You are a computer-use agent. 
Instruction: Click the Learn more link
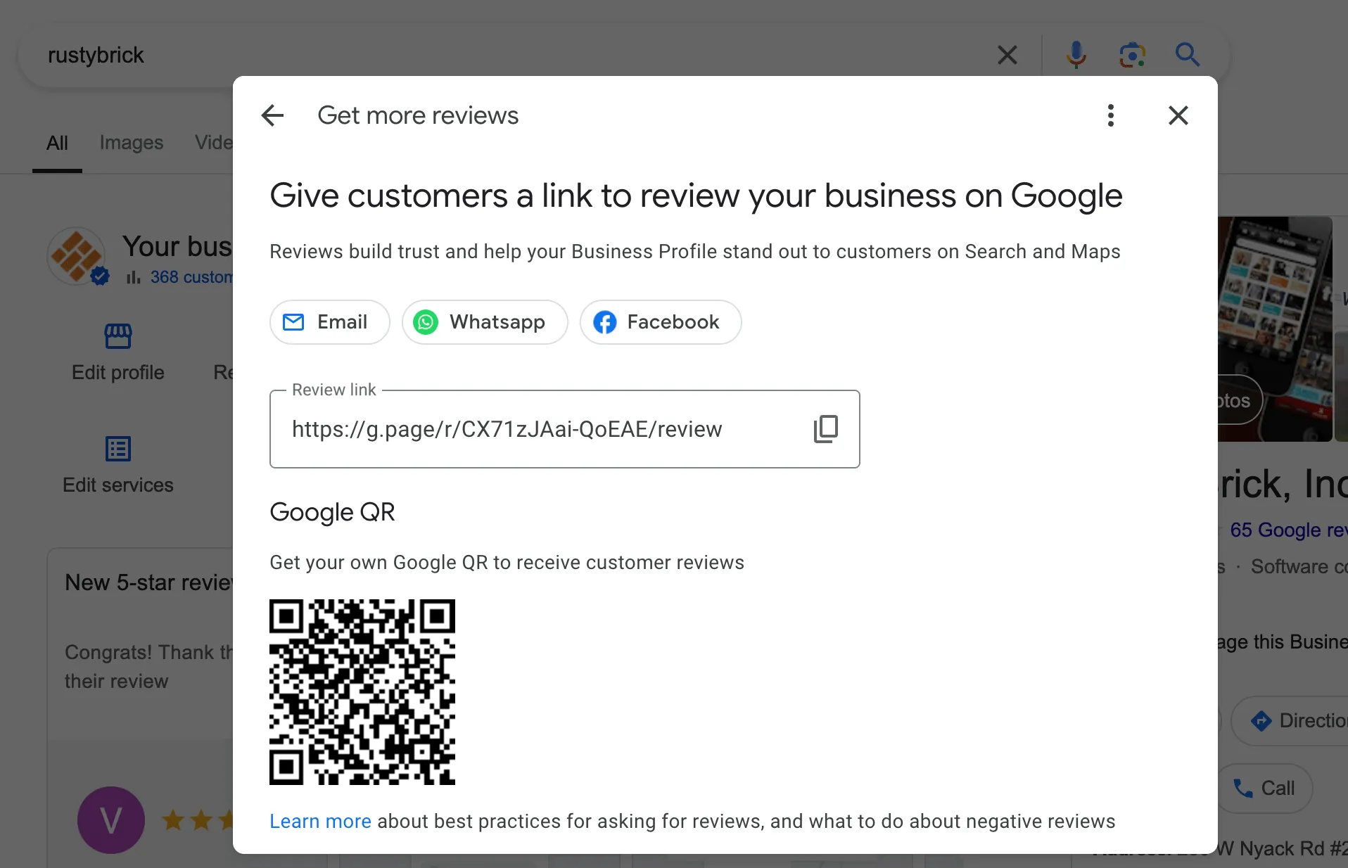(320, 821)
